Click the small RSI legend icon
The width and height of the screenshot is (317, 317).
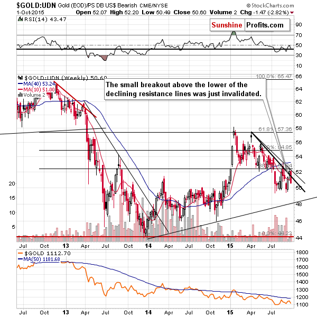(x=20, y=19)
